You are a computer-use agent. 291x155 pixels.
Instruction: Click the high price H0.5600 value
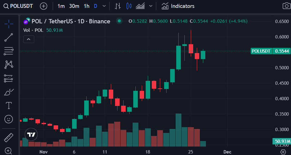click(158, 21)
